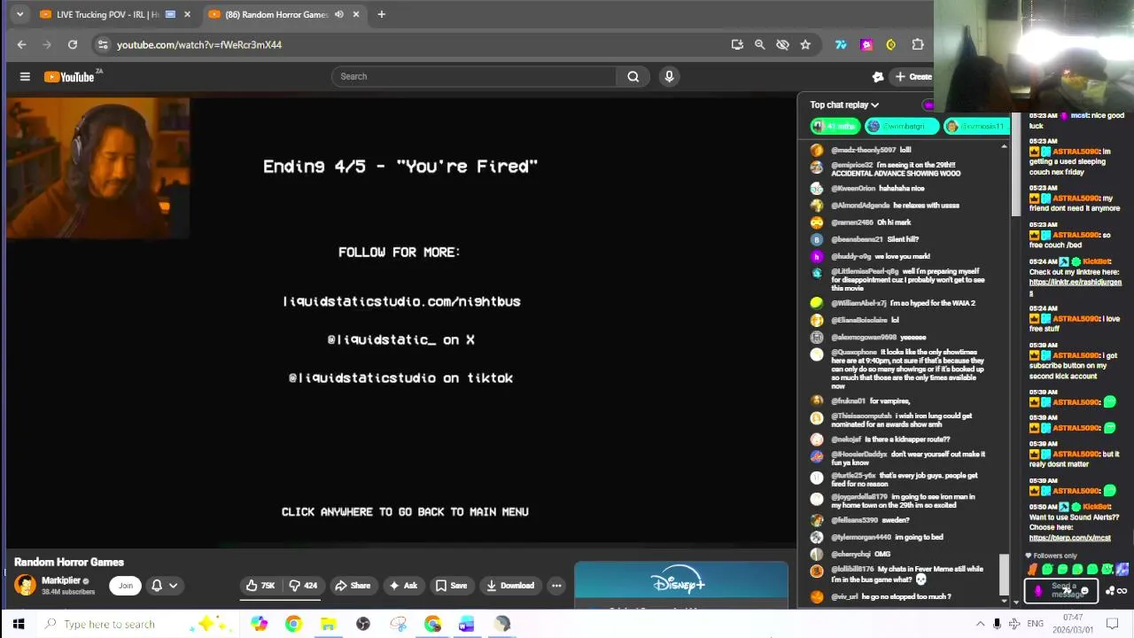Click the crossed-out eye tracking icon
This screenshot has width=1134, height=638.
(782, 44)
